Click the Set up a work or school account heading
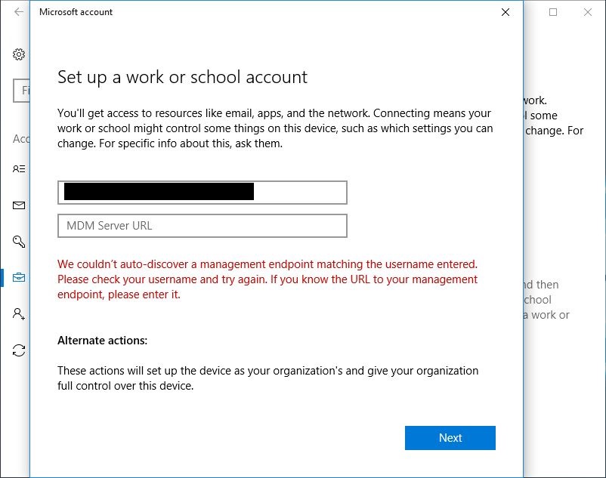606x478 pixels. tap(183, 77)
